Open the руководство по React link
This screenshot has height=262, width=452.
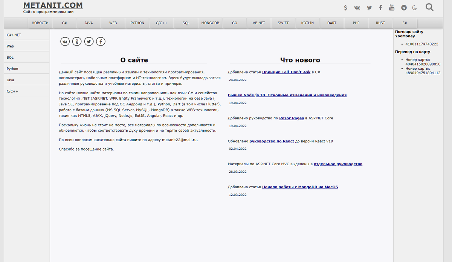[x=272, y=141]
